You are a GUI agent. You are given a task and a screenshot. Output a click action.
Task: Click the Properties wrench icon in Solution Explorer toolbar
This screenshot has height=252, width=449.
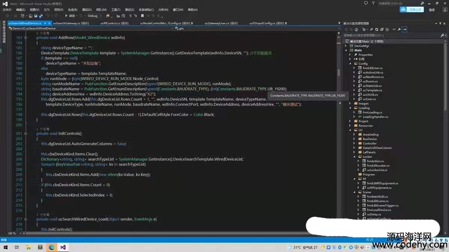pos(399,29)
